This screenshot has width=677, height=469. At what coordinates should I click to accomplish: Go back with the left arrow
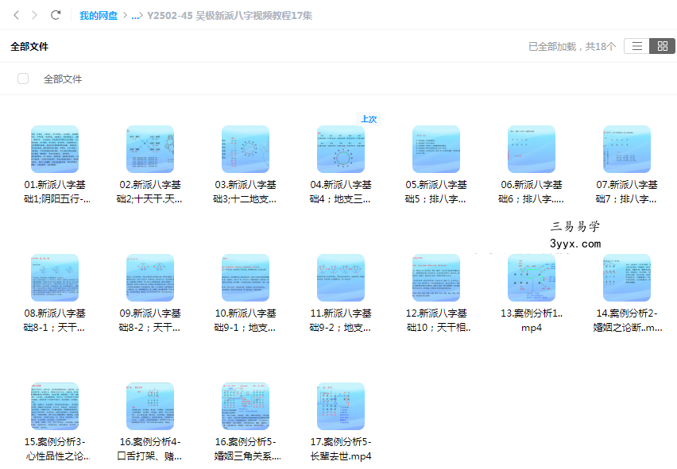[17, 16]
